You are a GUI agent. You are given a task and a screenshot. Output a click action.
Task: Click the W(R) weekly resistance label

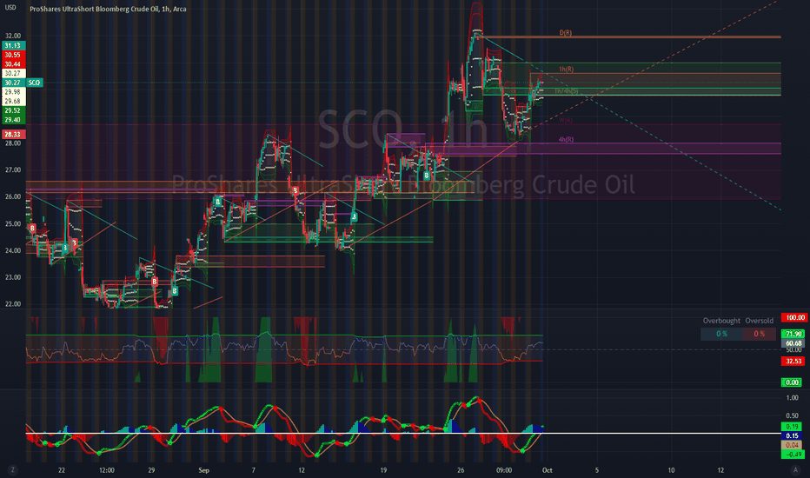click(566, 120)
